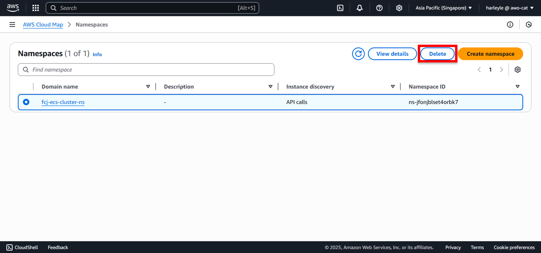The width and height of the screenshot is (541, 253).
Task: Open the notifications bell
Action: pyautogui.click(x=360, y=8)
